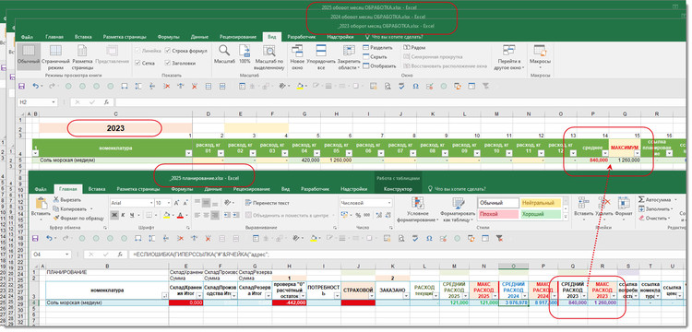Toggle bold Ж formatting
692x332 pixels.
tap(114, 215)
